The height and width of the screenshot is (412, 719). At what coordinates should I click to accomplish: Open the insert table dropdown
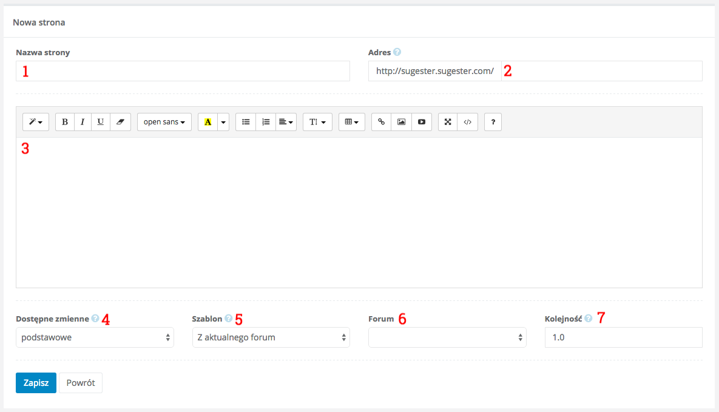[x=352, y=122]
